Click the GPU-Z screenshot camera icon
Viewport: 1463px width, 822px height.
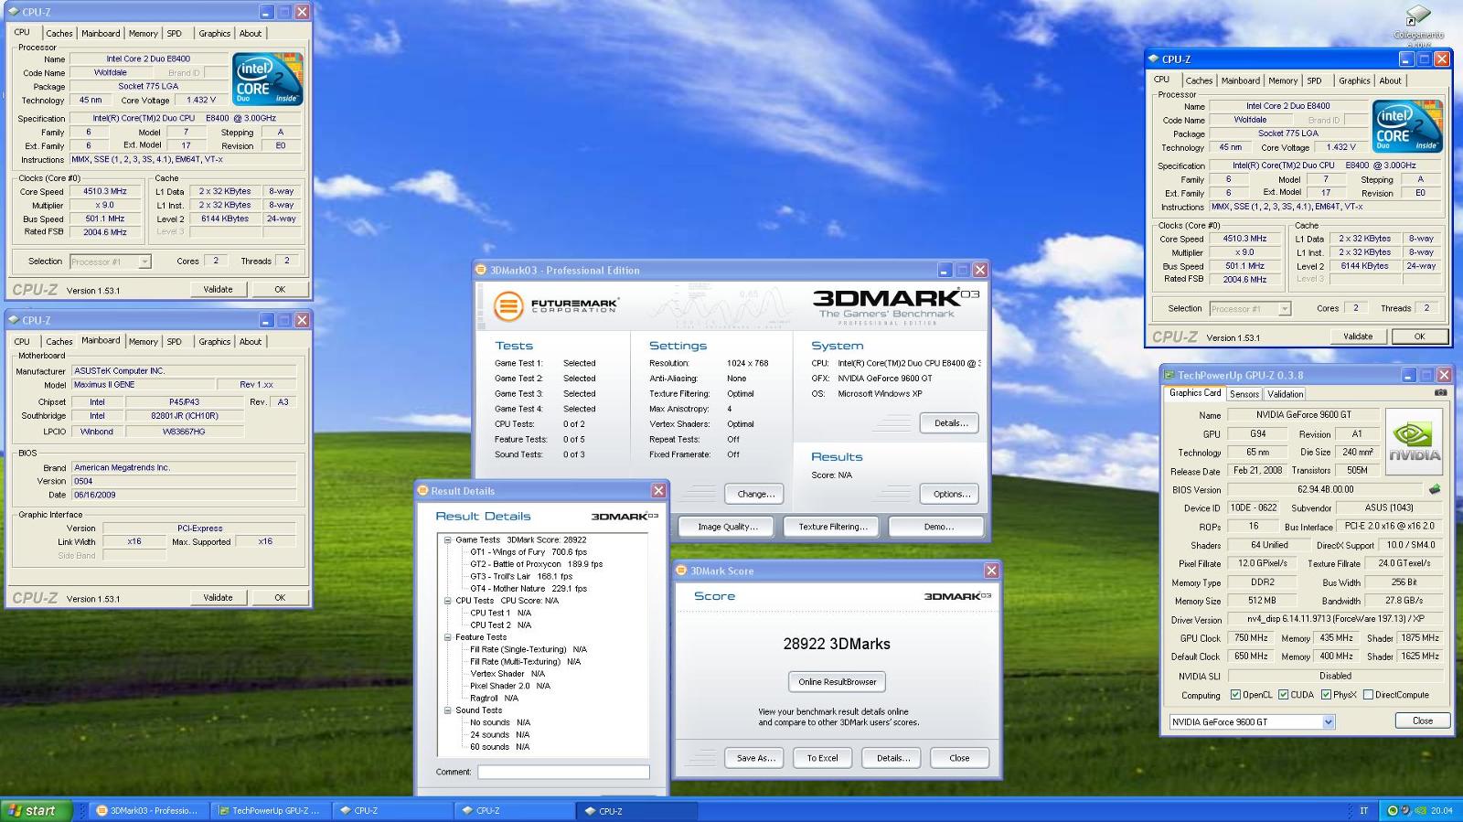[x=1440, y=393]
